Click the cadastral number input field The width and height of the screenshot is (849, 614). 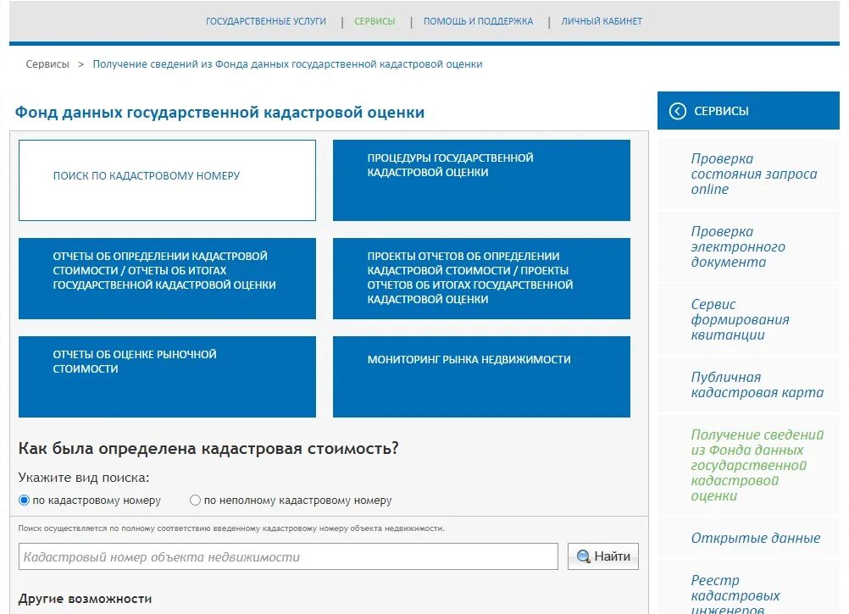pyautogui.click(x=288, y=556)
